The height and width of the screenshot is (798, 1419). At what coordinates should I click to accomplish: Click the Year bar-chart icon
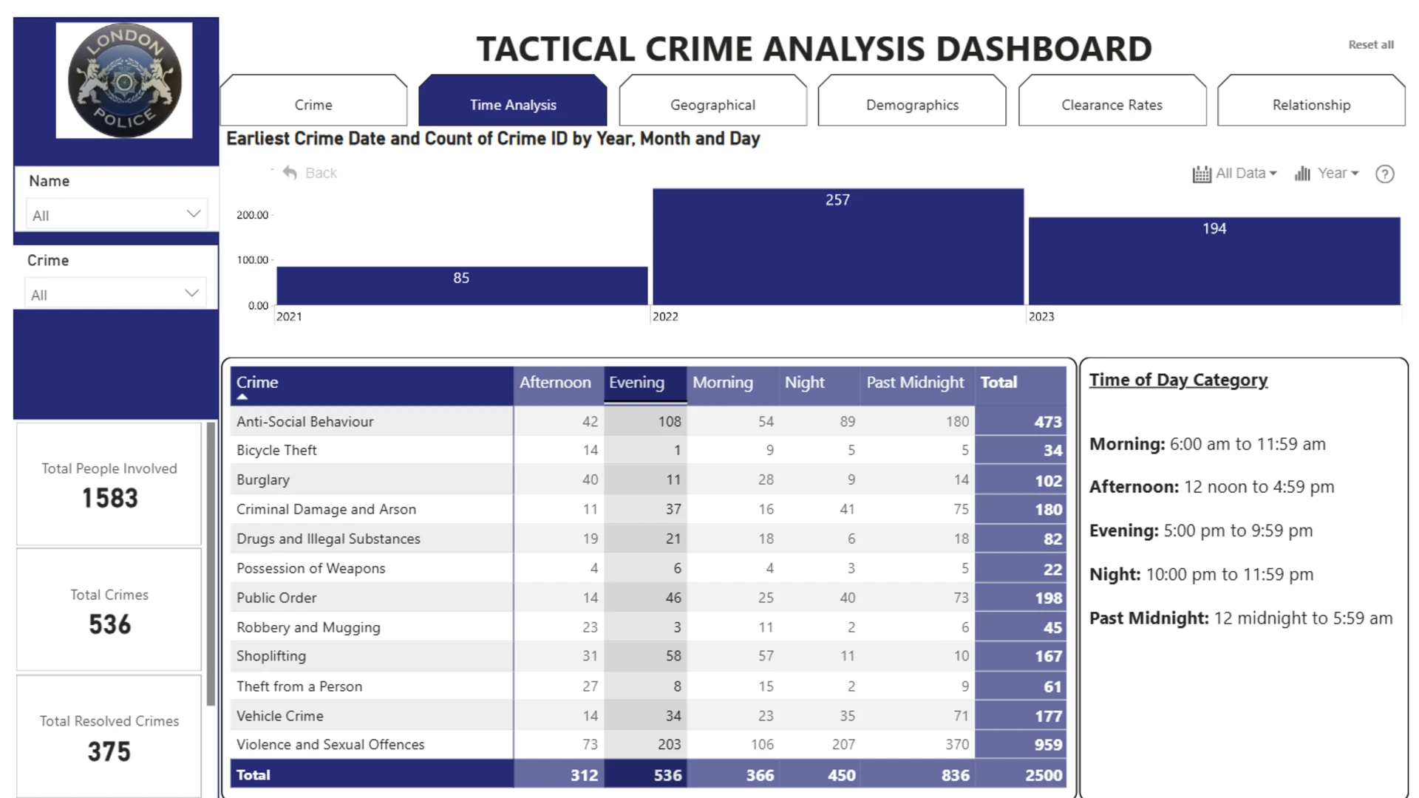click(x=1302, y=174)
